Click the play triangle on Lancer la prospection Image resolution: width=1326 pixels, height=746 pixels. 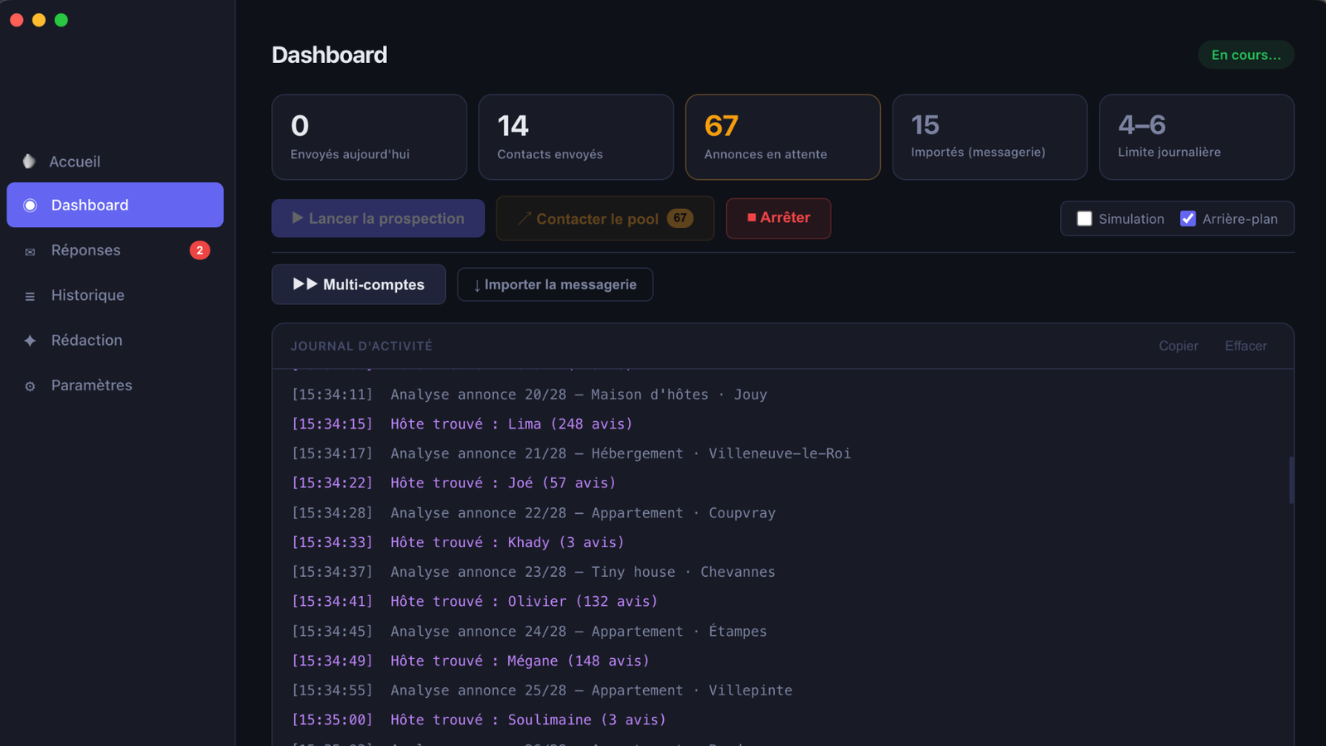tap(298, 218)
